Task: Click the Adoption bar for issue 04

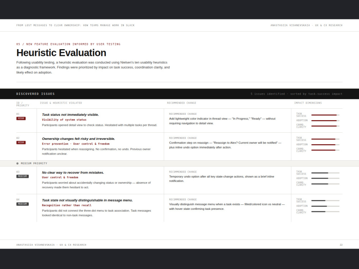Action: [325, 206]
